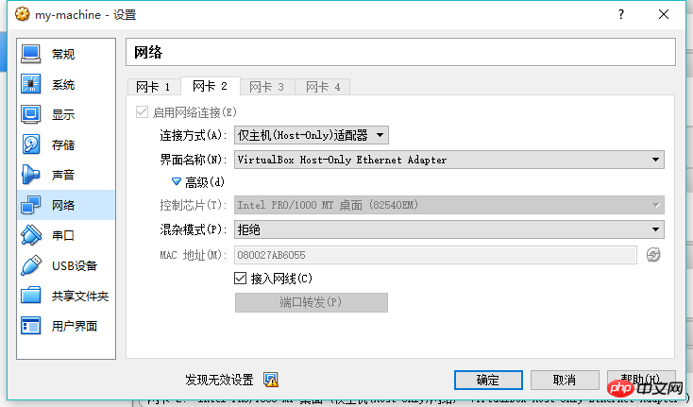Viewport: 693px width, 407px height.
Task: Collapse the 高级(d) advanced section
Action: [x=177, y=181]
